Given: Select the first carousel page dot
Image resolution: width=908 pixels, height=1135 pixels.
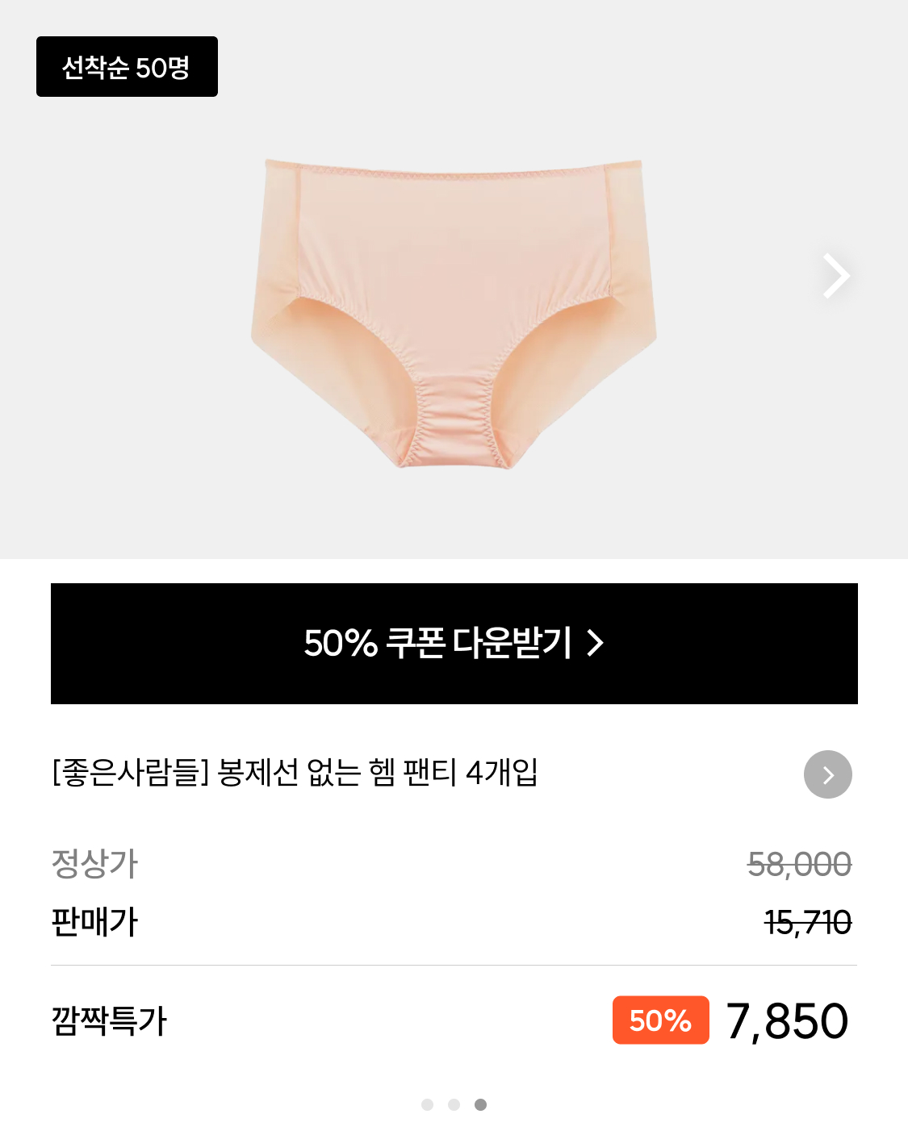Looking at the screenshot, I should 427,1104.
